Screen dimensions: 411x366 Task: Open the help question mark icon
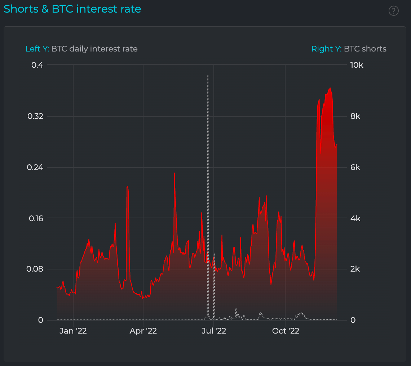tap(393, 11)
